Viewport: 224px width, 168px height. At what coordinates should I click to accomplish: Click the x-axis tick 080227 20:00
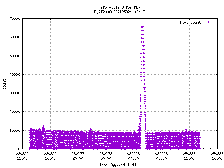pos(78,156)
